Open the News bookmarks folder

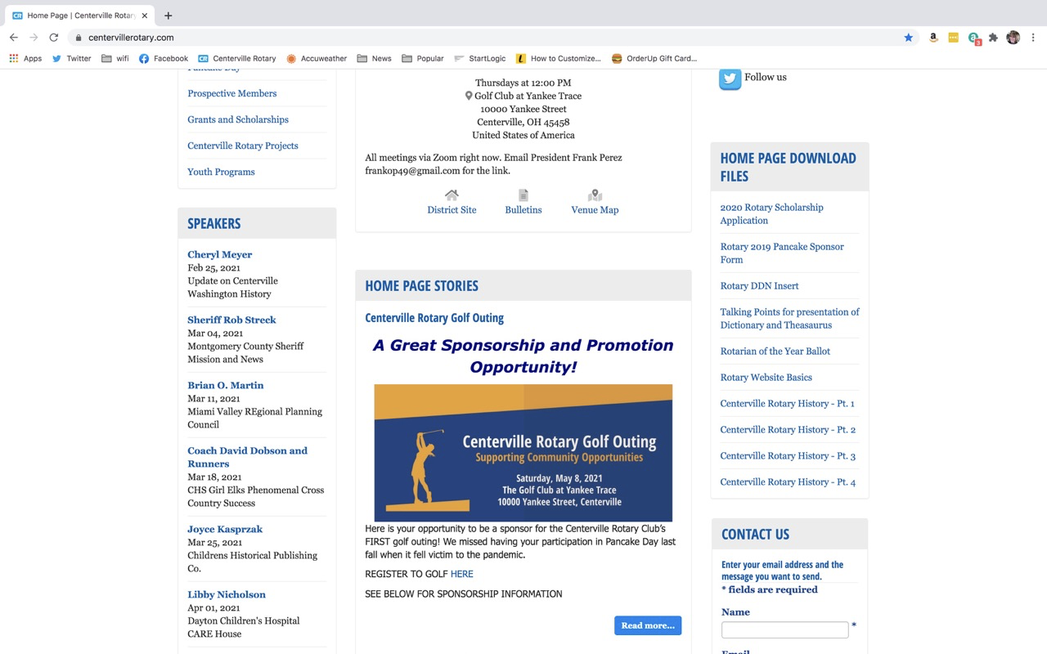click(x=374, y=59)
